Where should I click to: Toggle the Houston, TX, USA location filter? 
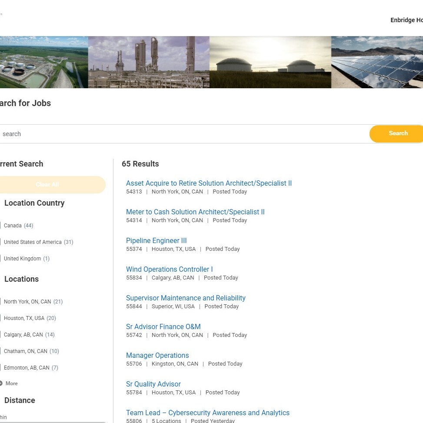[1, 318]
